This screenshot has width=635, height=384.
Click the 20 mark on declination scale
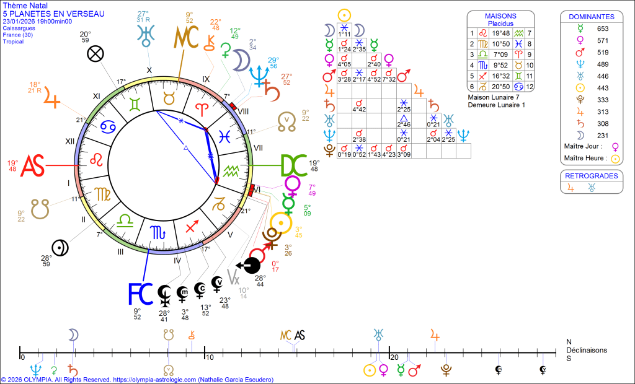pyautogui.click(x=394, y=357)
